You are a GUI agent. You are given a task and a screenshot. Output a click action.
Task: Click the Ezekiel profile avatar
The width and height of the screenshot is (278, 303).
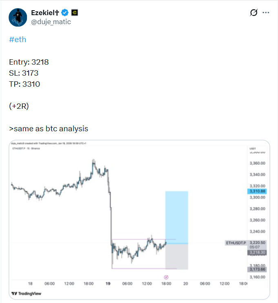[18, 17]
